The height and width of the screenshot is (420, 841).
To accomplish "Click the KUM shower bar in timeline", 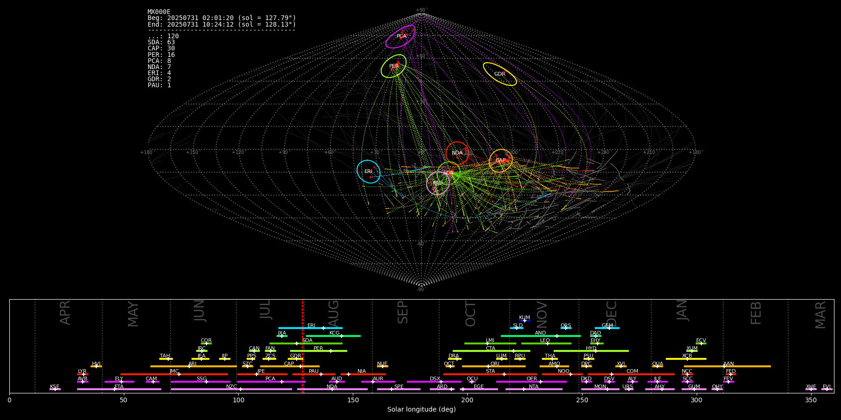I will tap(525, 321).
